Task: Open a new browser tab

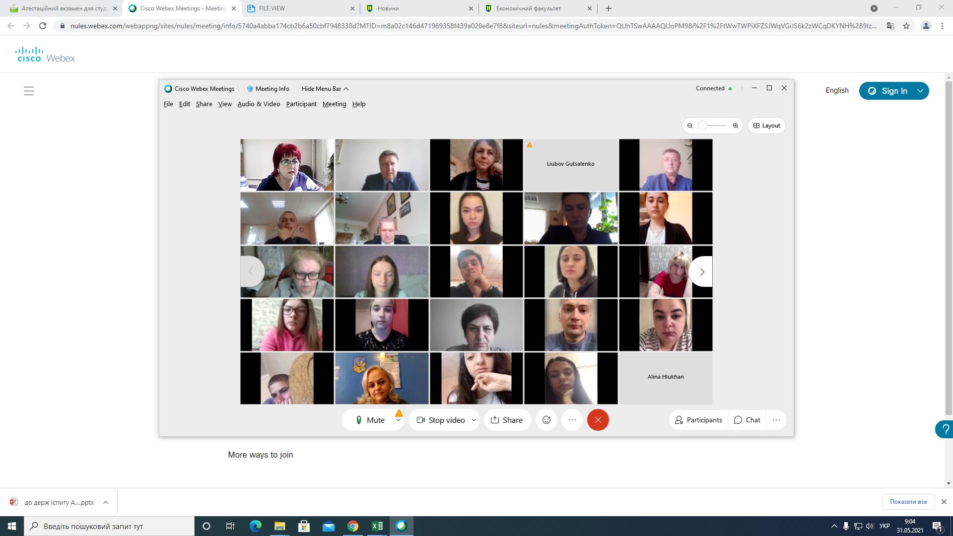Action: pyautogui.click(x=609, y=8)
